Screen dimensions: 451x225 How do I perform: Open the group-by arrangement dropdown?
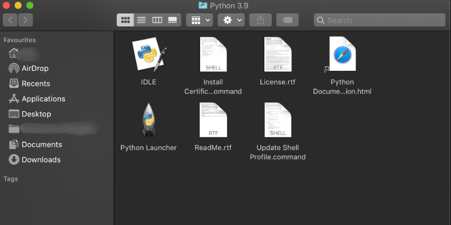(x=200, y=20)
